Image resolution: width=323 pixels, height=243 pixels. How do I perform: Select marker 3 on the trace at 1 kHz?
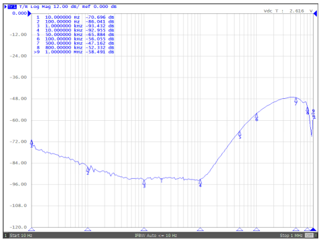144,184
